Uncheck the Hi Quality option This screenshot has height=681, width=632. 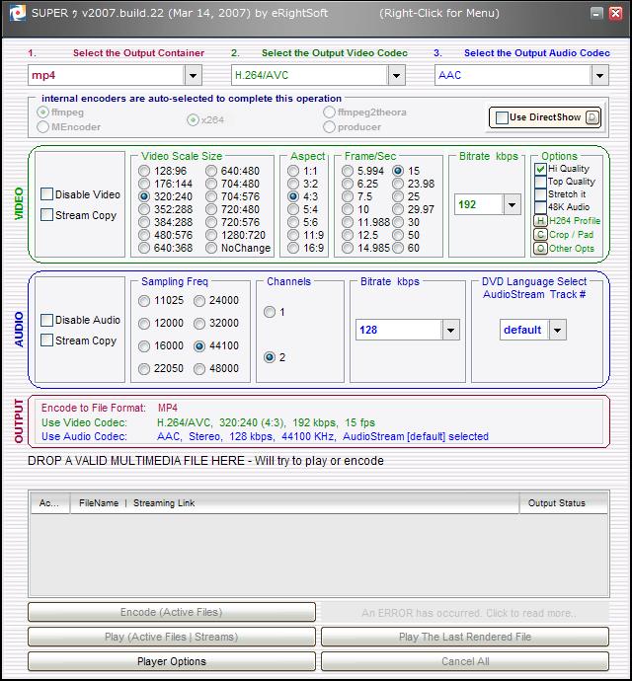click(x=540, y=169)
